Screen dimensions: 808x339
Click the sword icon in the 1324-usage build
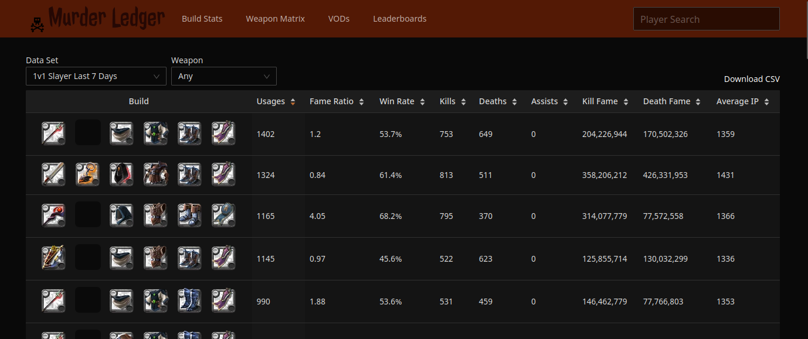pos(53,174)
